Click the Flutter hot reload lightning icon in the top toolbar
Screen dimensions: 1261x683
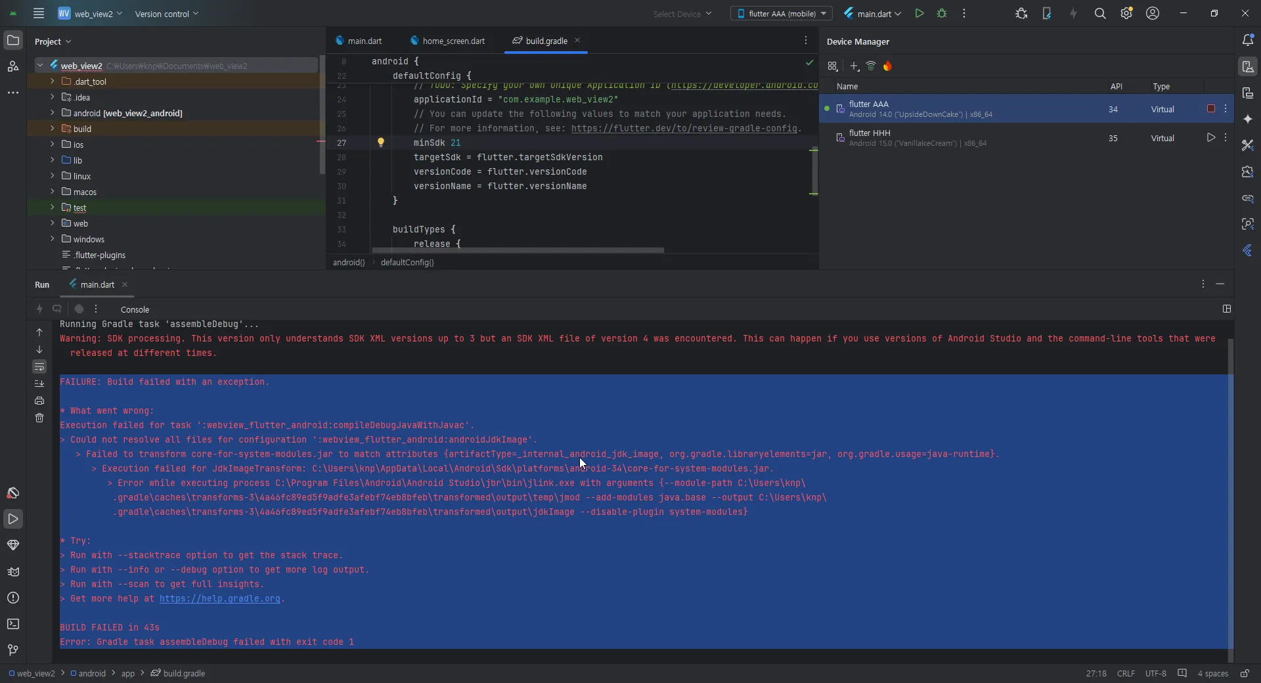coord(1074,13)
